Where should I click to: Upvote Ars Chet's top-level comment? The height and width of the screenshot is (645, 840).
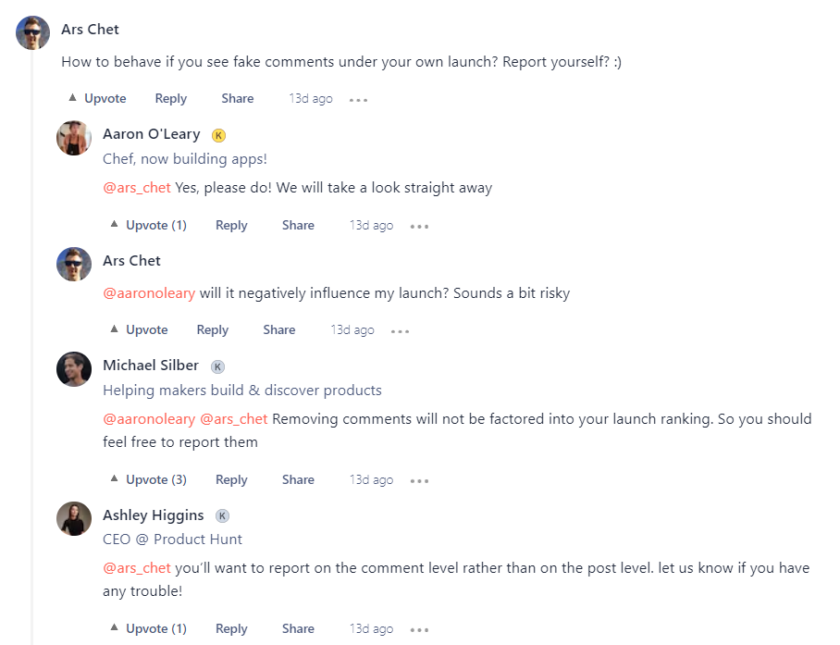coord(97,98)
